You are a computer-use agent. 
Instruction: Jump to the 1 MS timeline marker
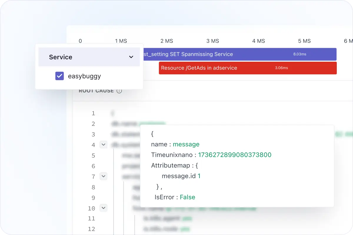click(x=121, y=41)
